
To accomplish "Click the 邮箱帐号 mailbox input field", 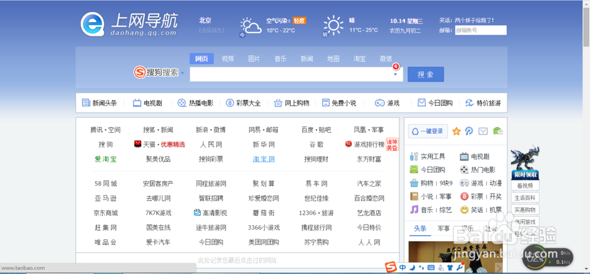I will (x=480, y=31).
